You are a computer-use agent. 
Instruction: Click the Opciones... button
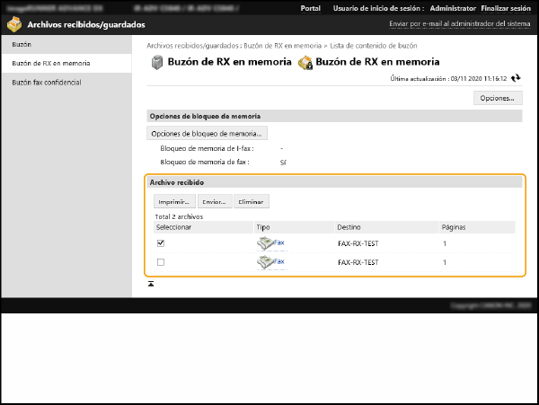coord(497,98)
